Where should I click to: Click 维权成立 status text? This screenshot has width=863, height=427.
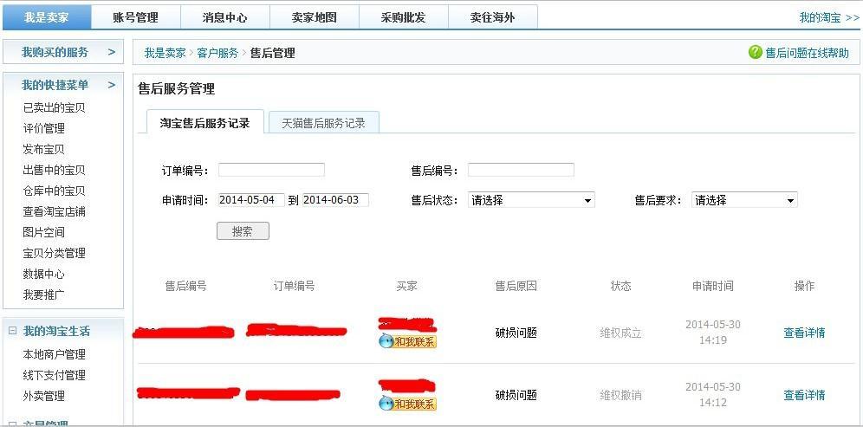(621, 333)
